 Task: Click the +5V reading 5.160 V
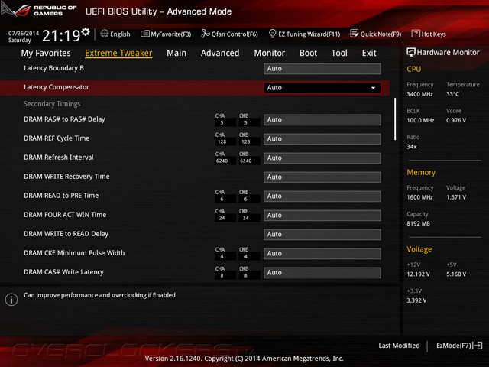click(456, 274)
